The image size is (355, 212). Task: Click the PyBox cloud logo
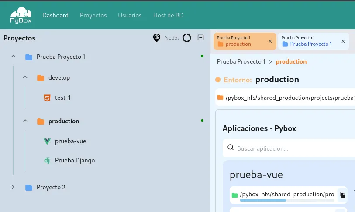(21, 15)
